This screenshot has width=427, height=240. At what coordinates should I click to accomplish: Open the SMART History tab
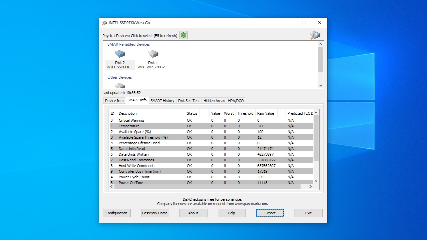tap(162, 101)
